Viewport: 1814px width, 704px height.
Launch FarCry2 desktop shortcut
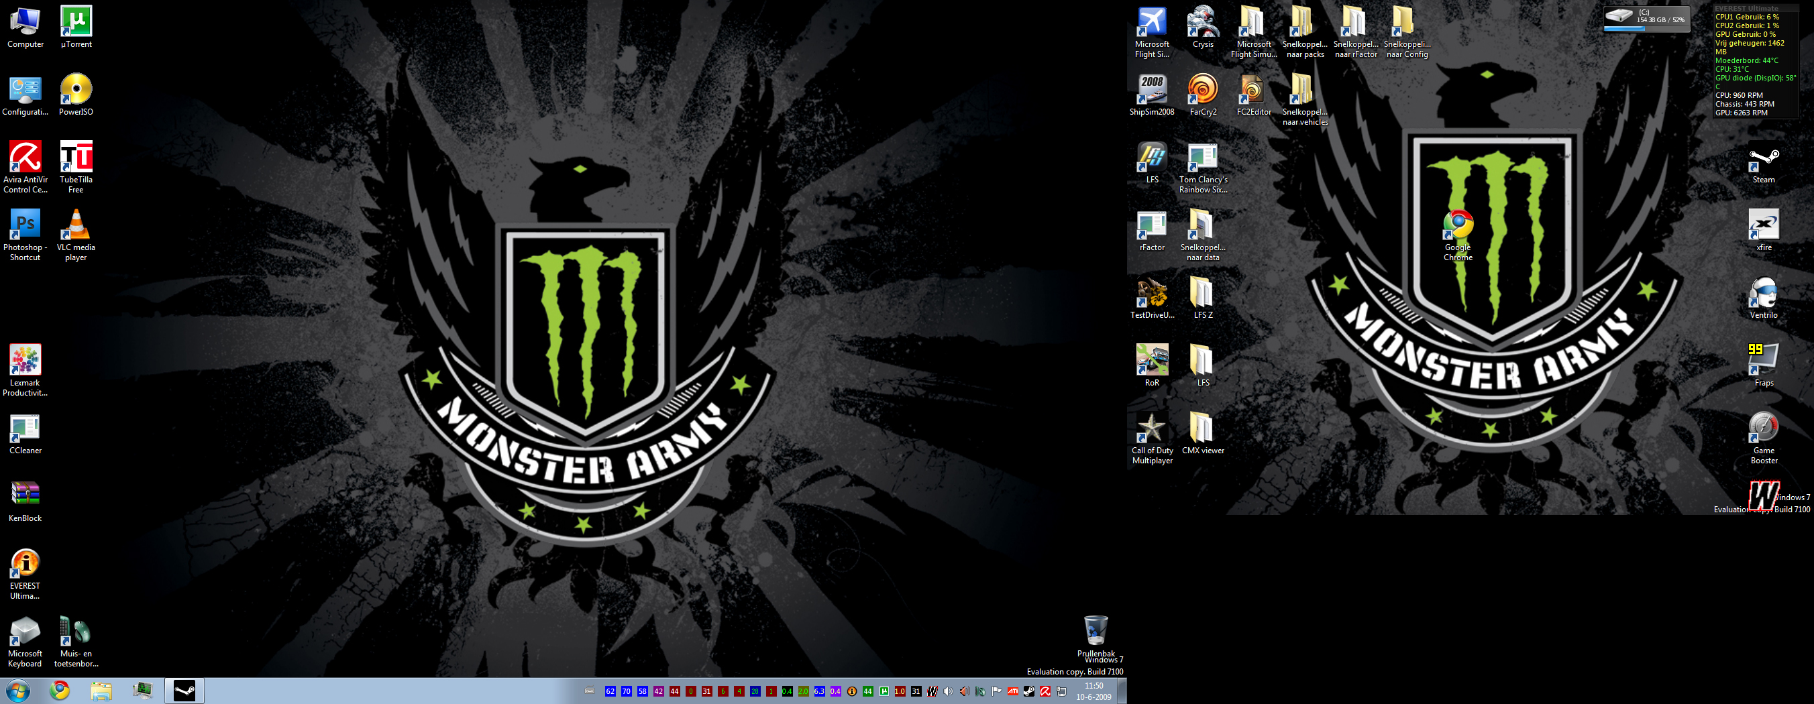(x=1203, y=95)
